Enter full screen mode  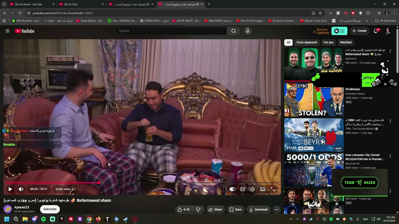[x=272, y=189]
